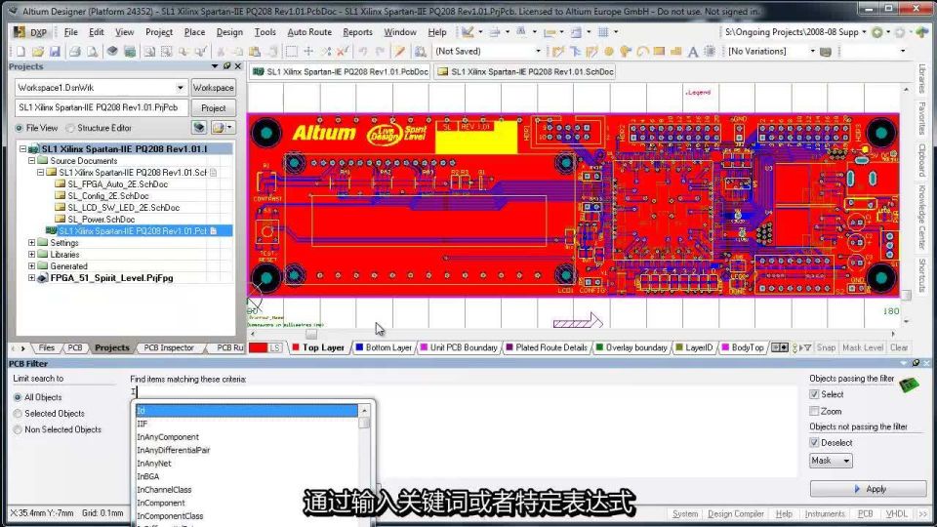The width and height of the screenshot is (937, 527).
Task: Click the Place Arc icon
Action: [x=642, y=52]
